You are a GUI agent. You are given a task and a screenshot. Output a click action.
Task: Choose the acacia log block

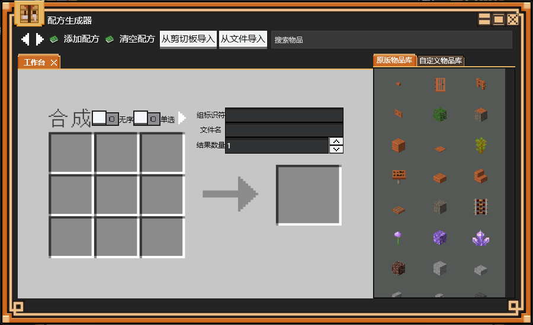point(481,115)
